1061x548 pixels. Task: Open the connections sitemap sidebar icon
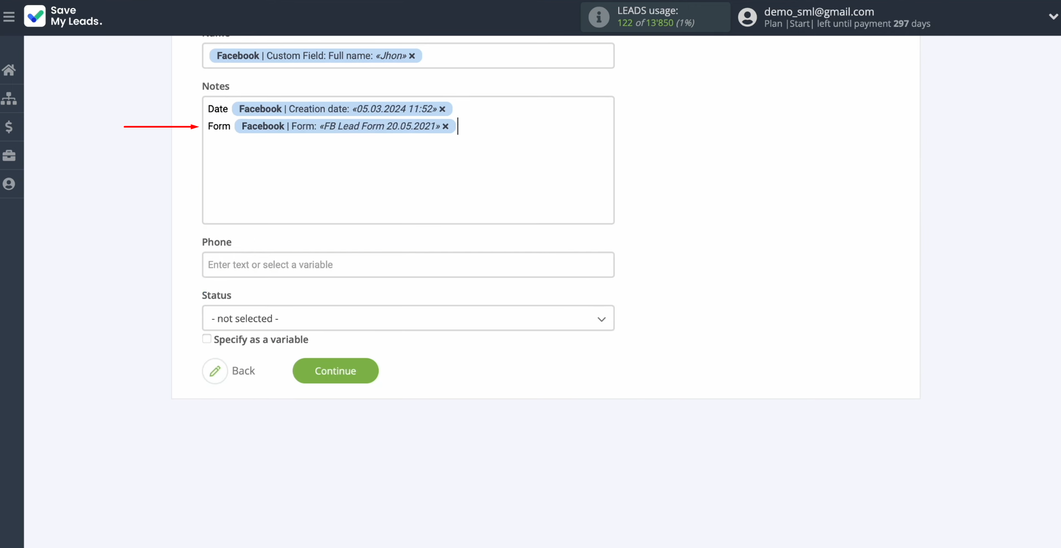[x=9, y=98]
